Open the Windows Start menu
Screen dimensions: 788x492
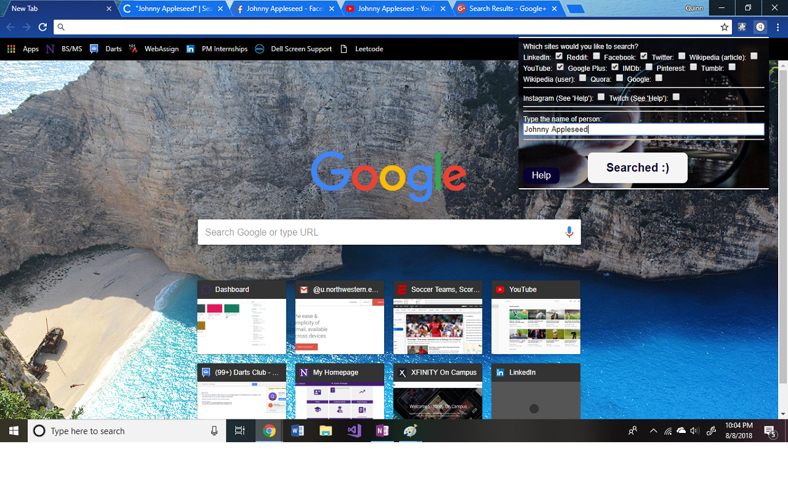(x=14, y=431)
